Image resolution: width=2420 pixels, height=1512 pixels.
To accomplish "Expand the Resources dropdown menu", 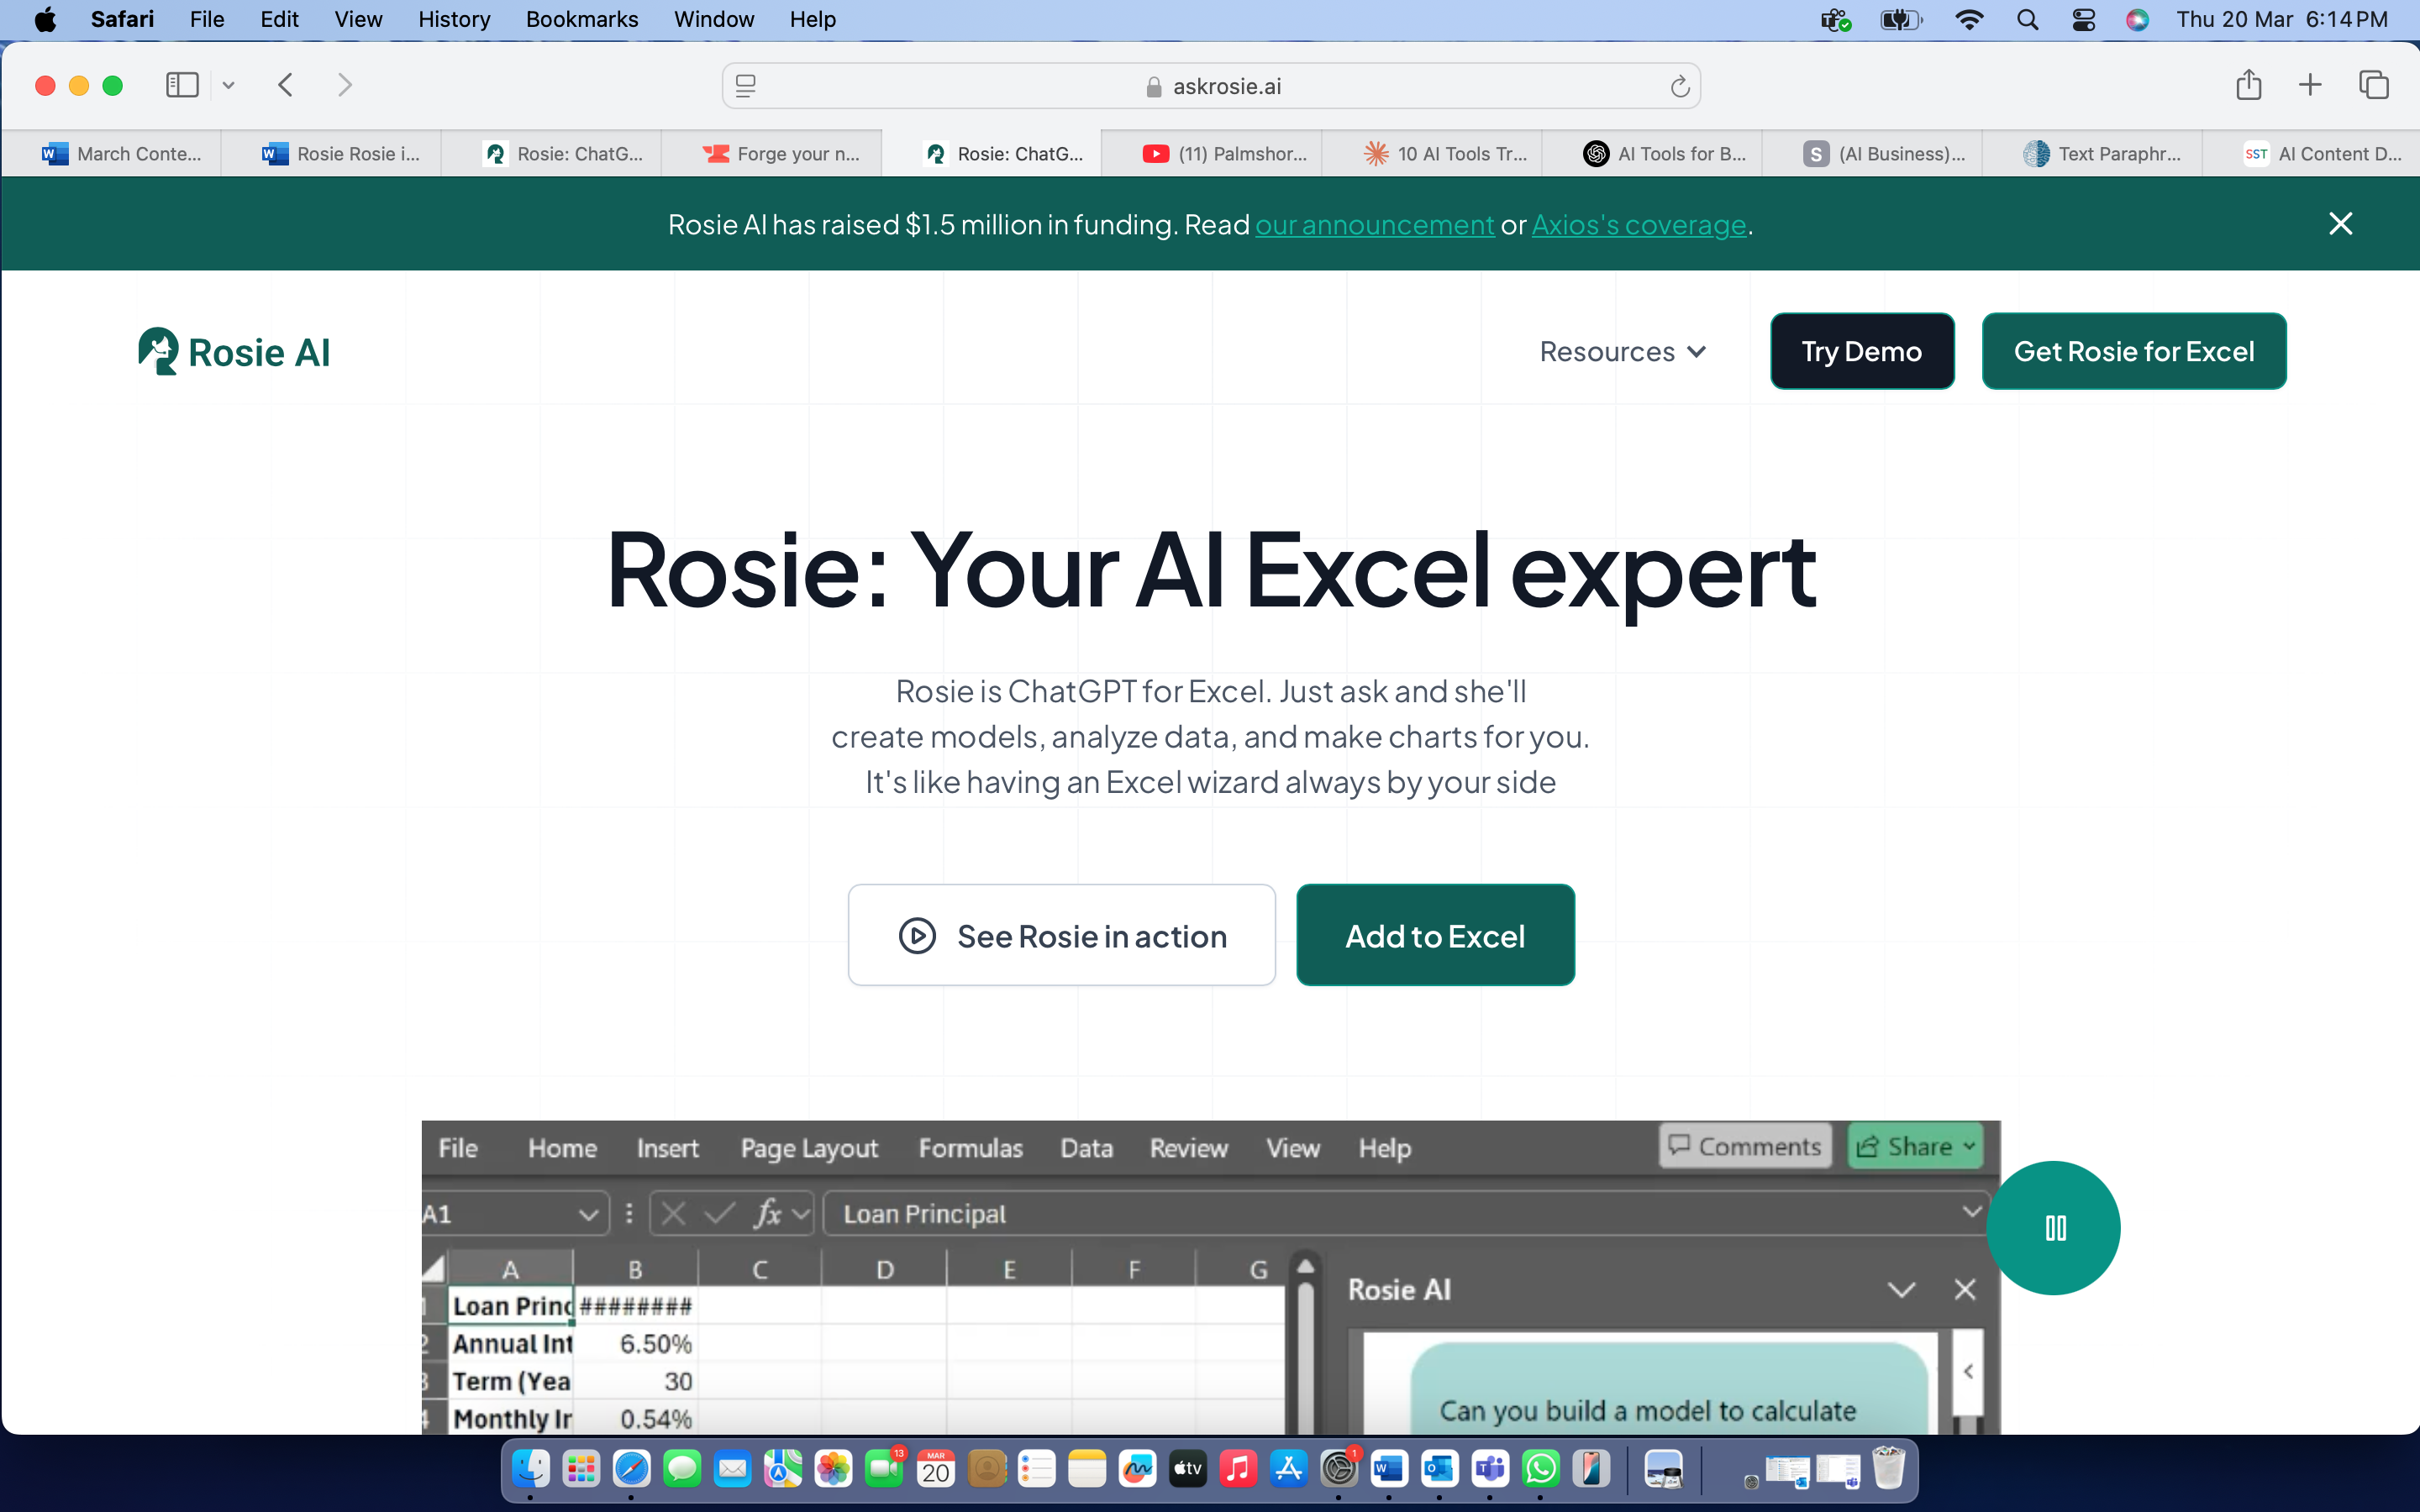I will [x=1622, y=351].
